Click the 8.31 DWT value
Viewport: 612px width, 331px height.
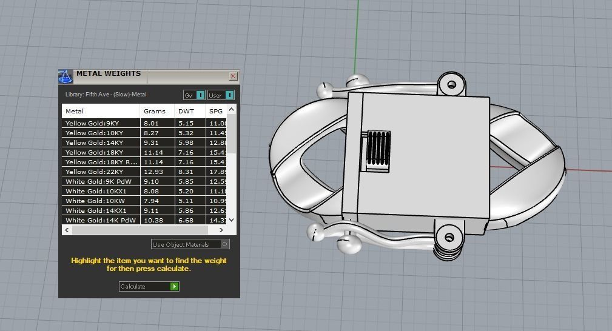click(x=186, y=172)
